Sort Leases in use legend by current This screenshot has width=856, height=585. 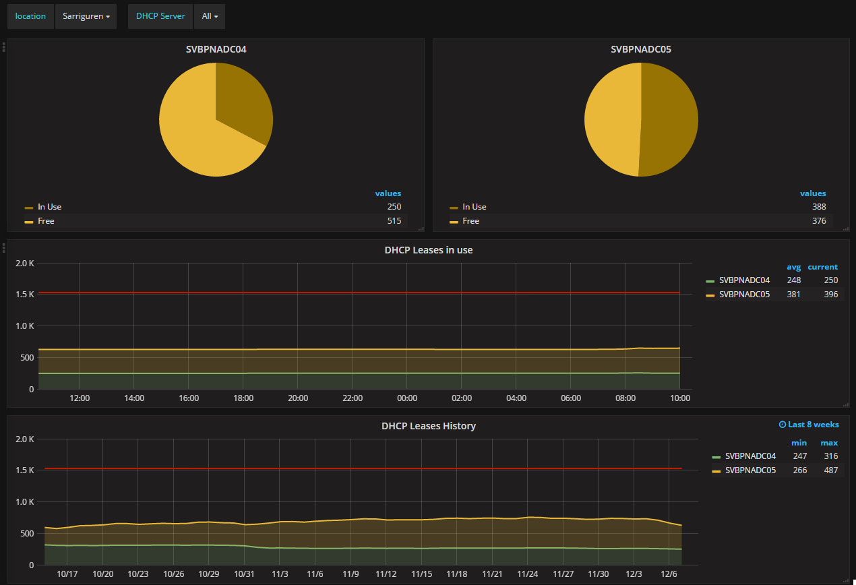(x=823, y=267)
